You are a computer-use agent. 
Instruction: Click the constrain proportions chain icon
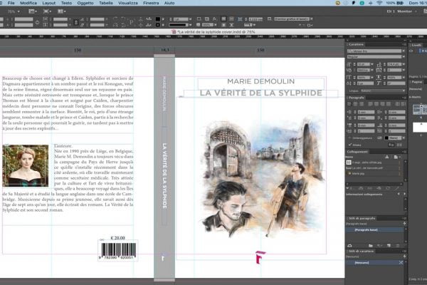point(76,22)
